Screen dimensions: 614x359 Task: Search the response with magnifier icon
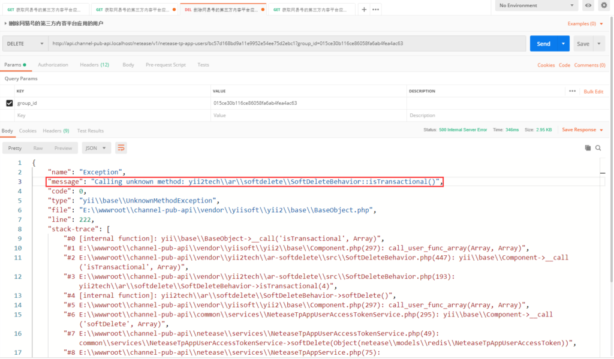click(x=598, y=148)
